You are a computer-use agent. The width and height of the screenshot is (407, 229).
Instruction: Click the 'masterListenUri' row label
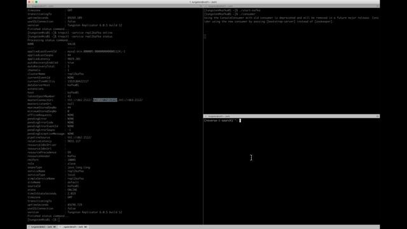[x=39, y=104]
